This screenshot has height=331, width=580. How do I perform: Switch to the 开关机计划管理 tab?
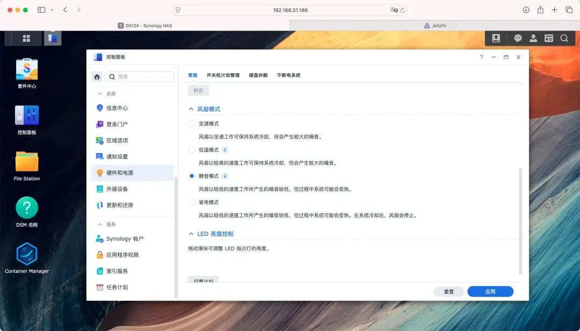pyautogui.click(x=223, y=75)
